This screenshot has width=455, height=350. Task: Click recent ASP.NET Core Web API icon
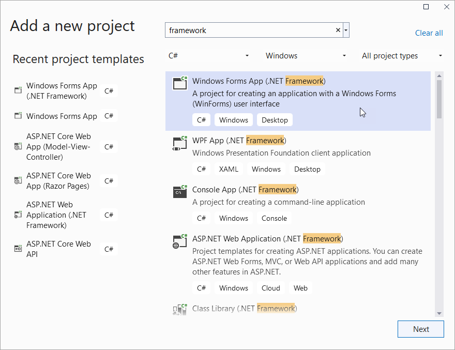18,249
